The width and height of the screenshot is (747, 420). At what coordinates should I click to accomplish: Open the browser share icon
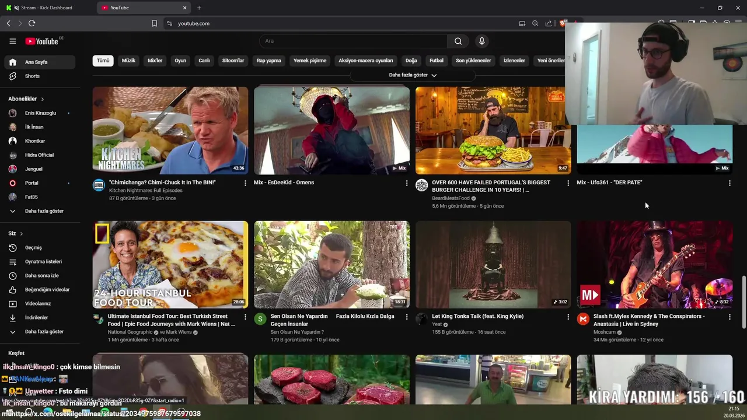point(549,23)
